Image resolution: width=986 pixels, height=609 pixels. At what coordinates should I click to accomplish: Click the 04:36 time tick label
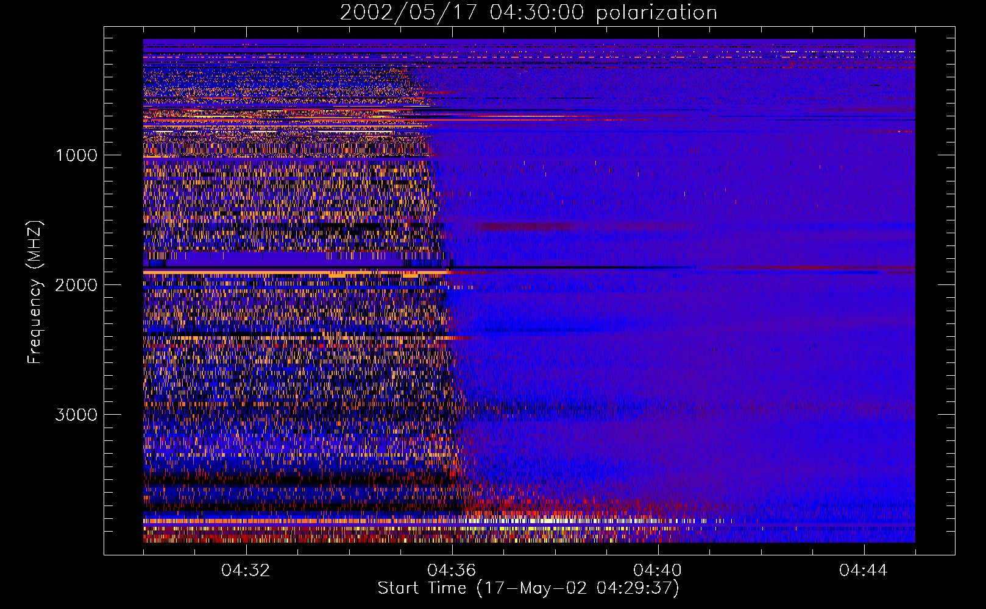(x=452, y=571)
